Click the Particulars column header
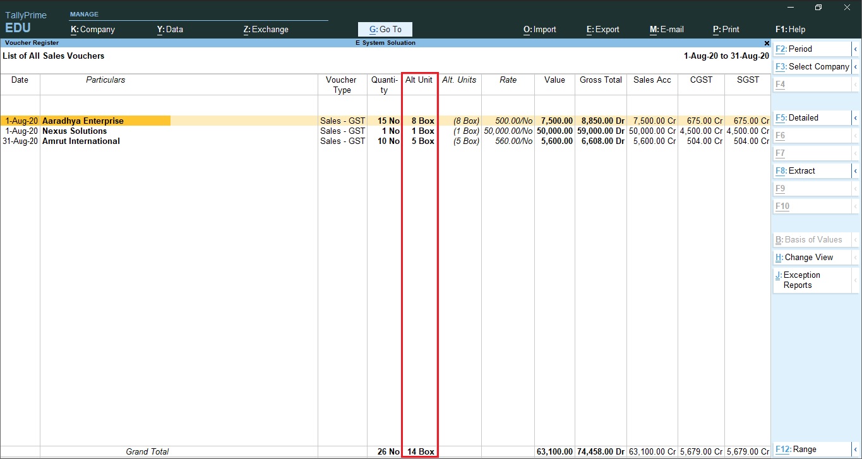This screenshot has width=862, height=459. (105, 80)
